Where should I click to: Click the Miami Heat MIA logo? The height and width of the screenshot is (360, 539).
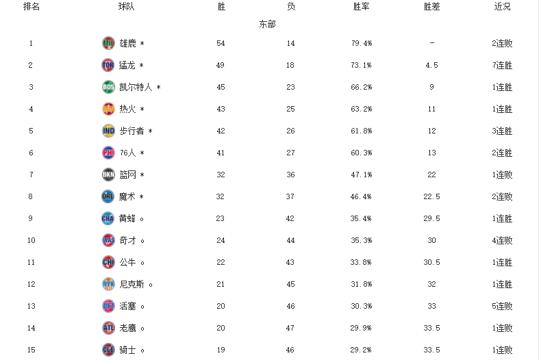point(108,109)
